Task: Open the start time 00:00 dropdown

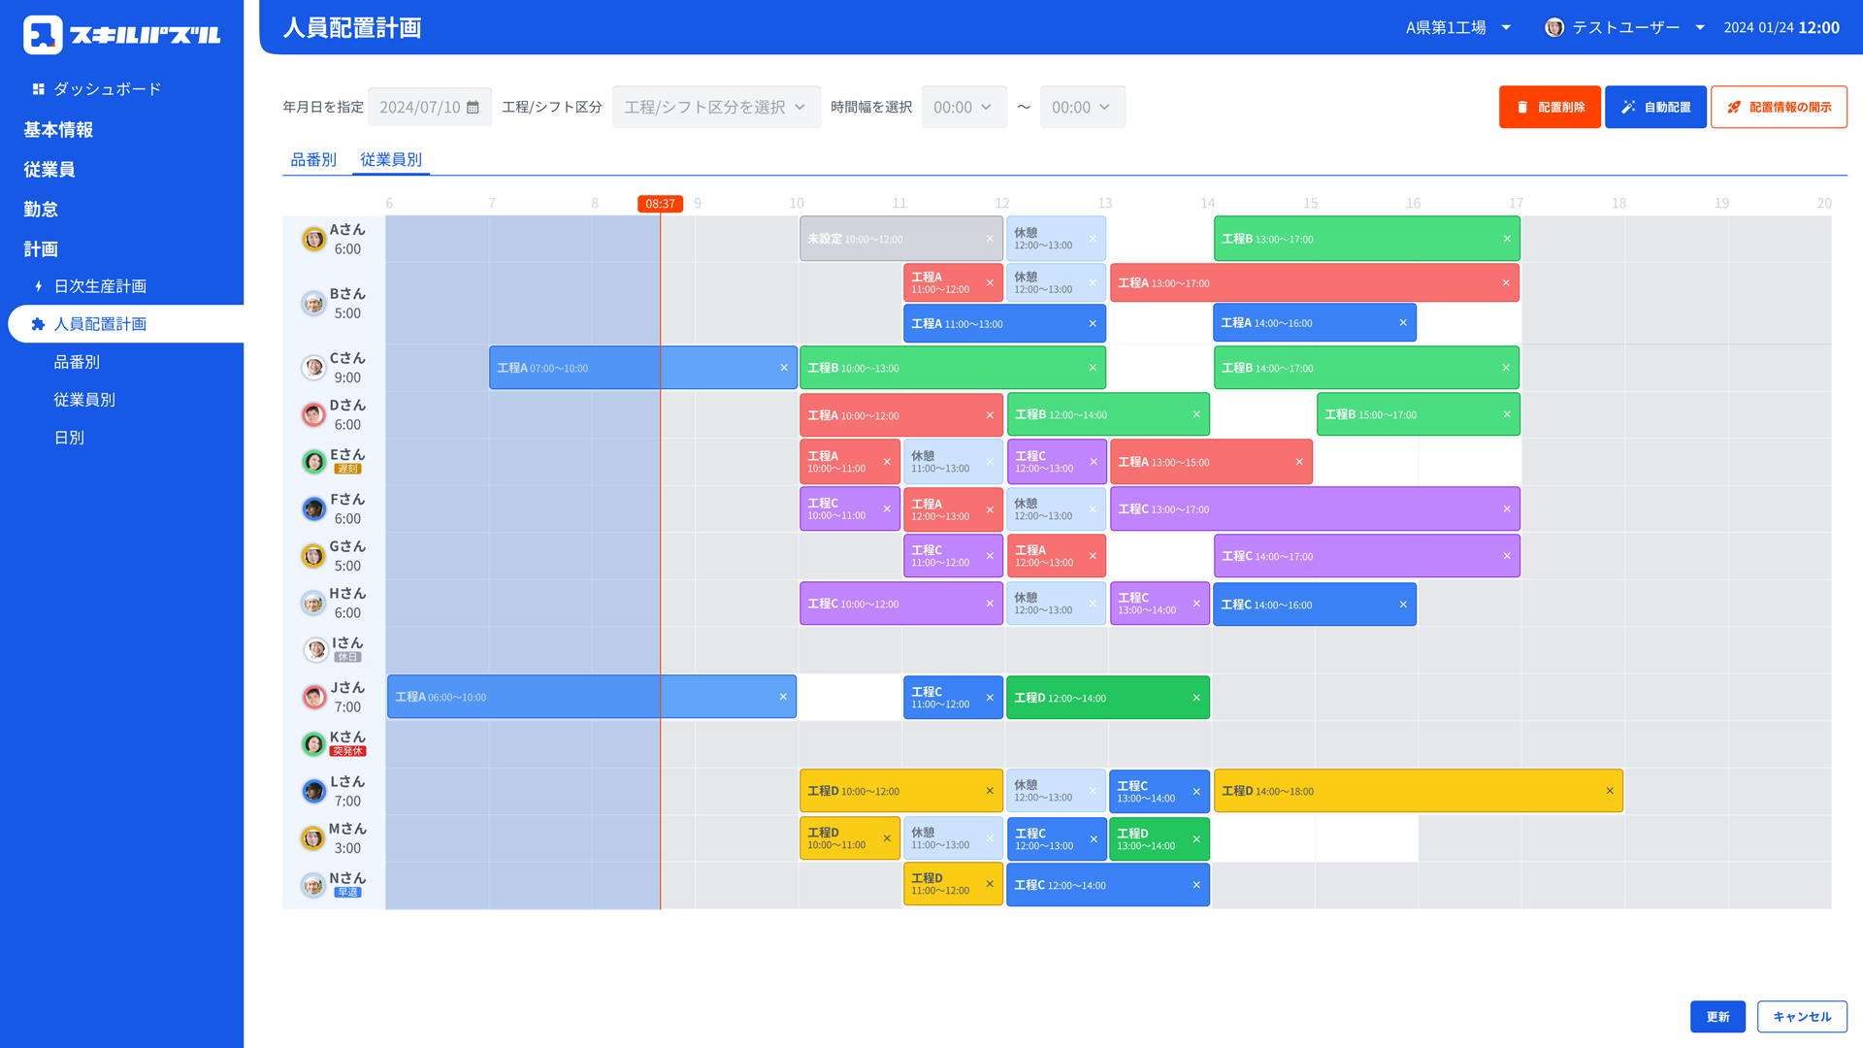Action: (x=964, y=107)
